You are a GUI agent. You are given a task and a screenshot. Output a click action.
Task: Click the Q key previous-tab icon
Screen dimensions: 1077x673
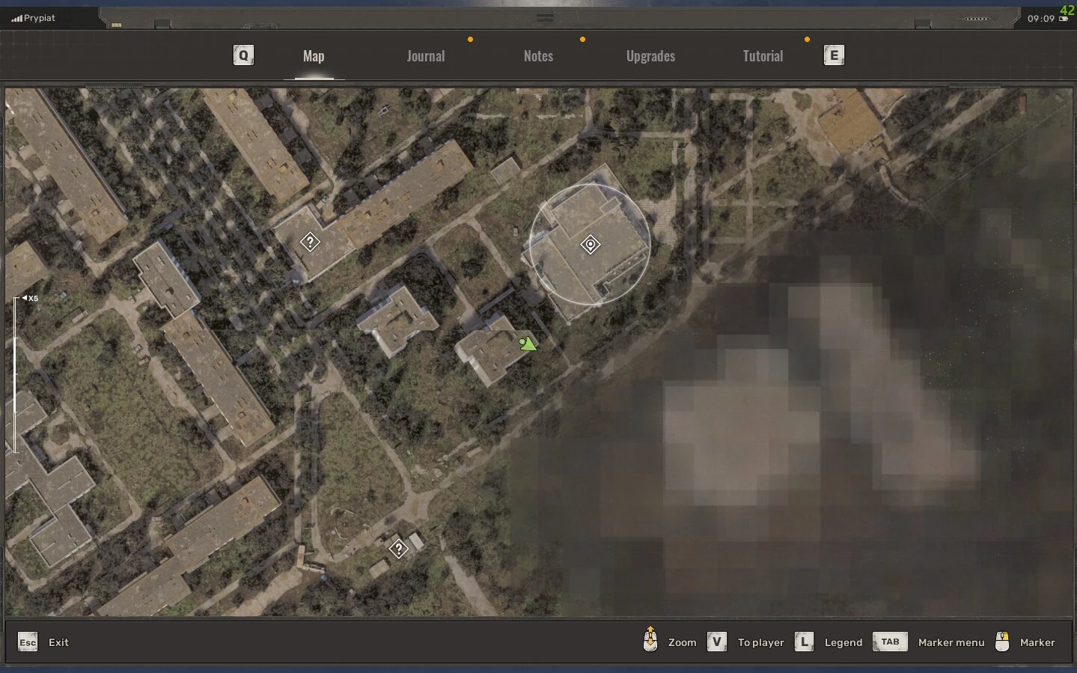243,55
